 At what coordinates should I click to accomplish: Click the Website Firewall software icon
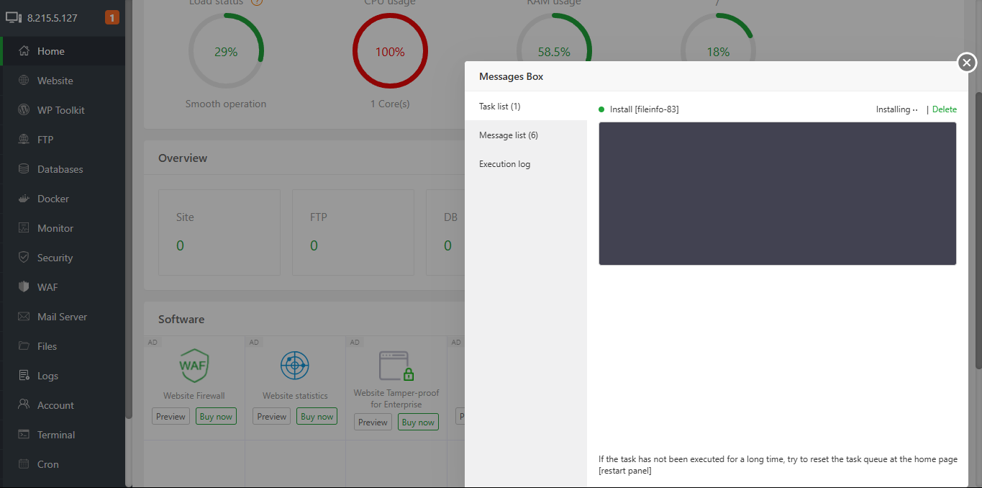[x=194, y=365]
